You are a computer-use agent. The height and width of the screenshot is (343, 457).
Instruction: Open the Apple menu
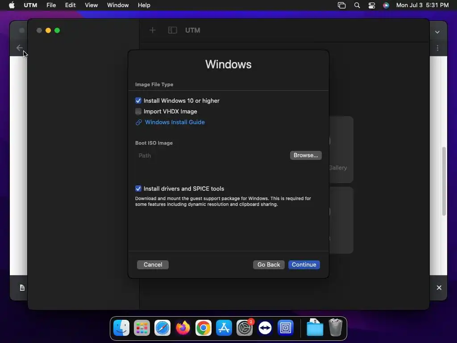pyautogui.click(x=12, y=5)
